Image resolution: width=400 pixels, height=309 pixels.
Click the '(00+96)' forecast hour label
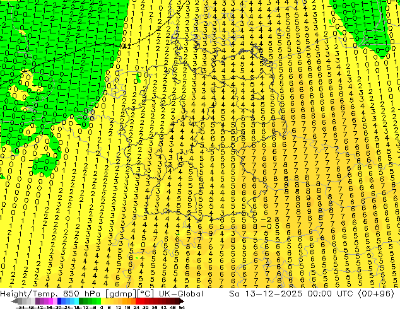point(376,294)
